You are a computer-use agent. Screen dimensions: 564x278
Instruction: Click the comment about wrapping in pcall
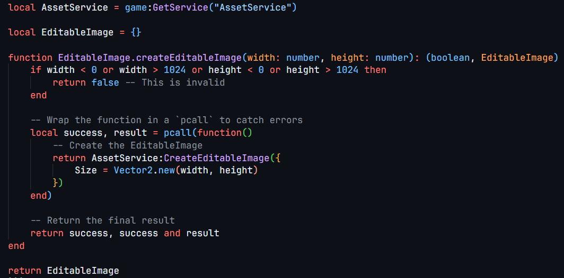coord(166,120)
